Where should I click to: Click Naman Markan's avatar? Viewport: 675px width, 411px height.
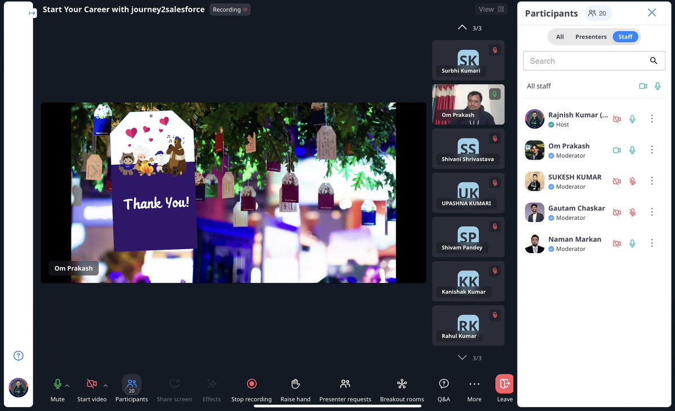(534, 243)
